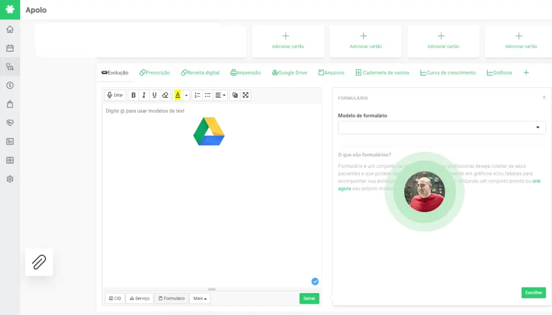Open the calendar sidebar icon
The image size is (552, 315).
pos(10,48)
